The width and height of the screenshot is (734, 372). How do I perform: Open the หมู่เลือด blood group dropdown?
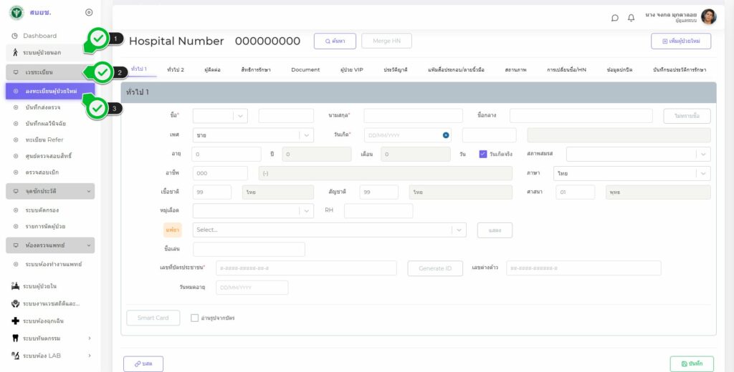[306, 211]
